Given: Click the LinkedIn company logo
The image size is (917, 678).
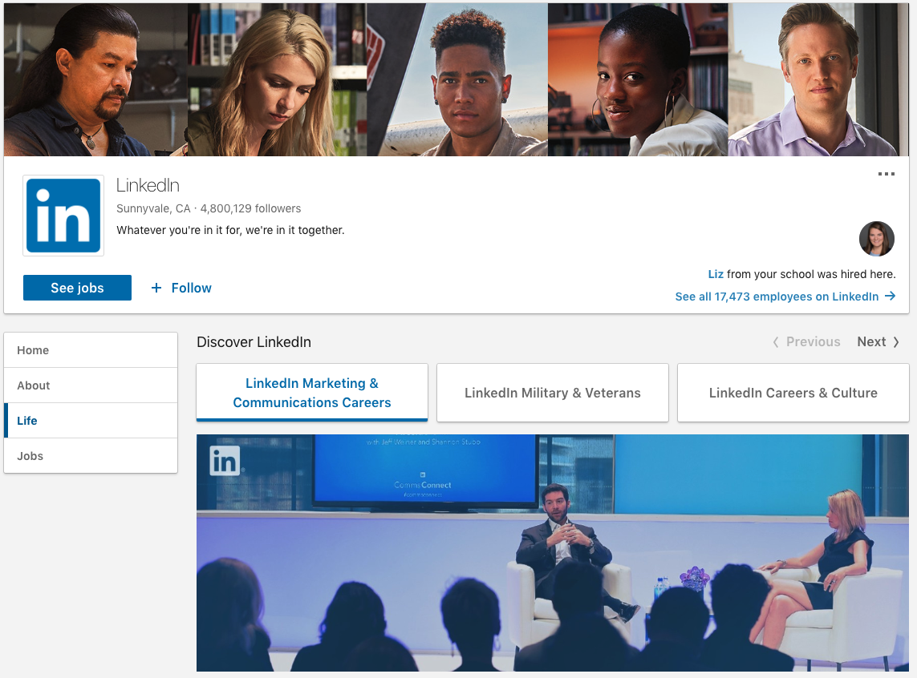Looking at the screenshot, I should pos(63,216).
